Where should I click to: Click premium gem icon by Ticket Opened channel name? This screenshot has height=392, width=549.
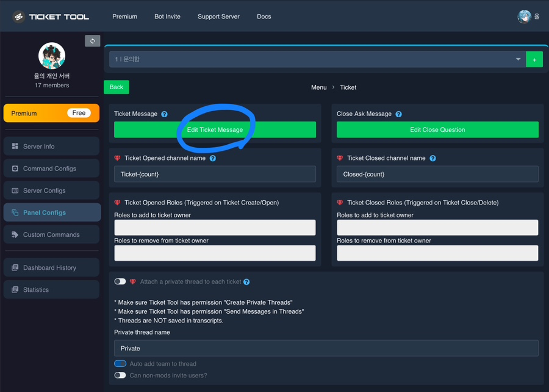(x=117, y=158)
